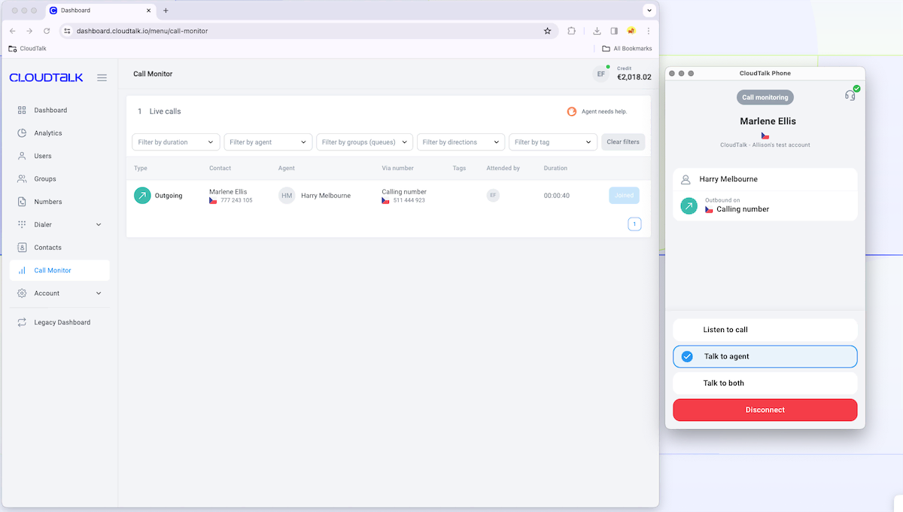The image size is (903, 512).
Task: Click page 1 in the pagination control
Action: coord(634,224)
